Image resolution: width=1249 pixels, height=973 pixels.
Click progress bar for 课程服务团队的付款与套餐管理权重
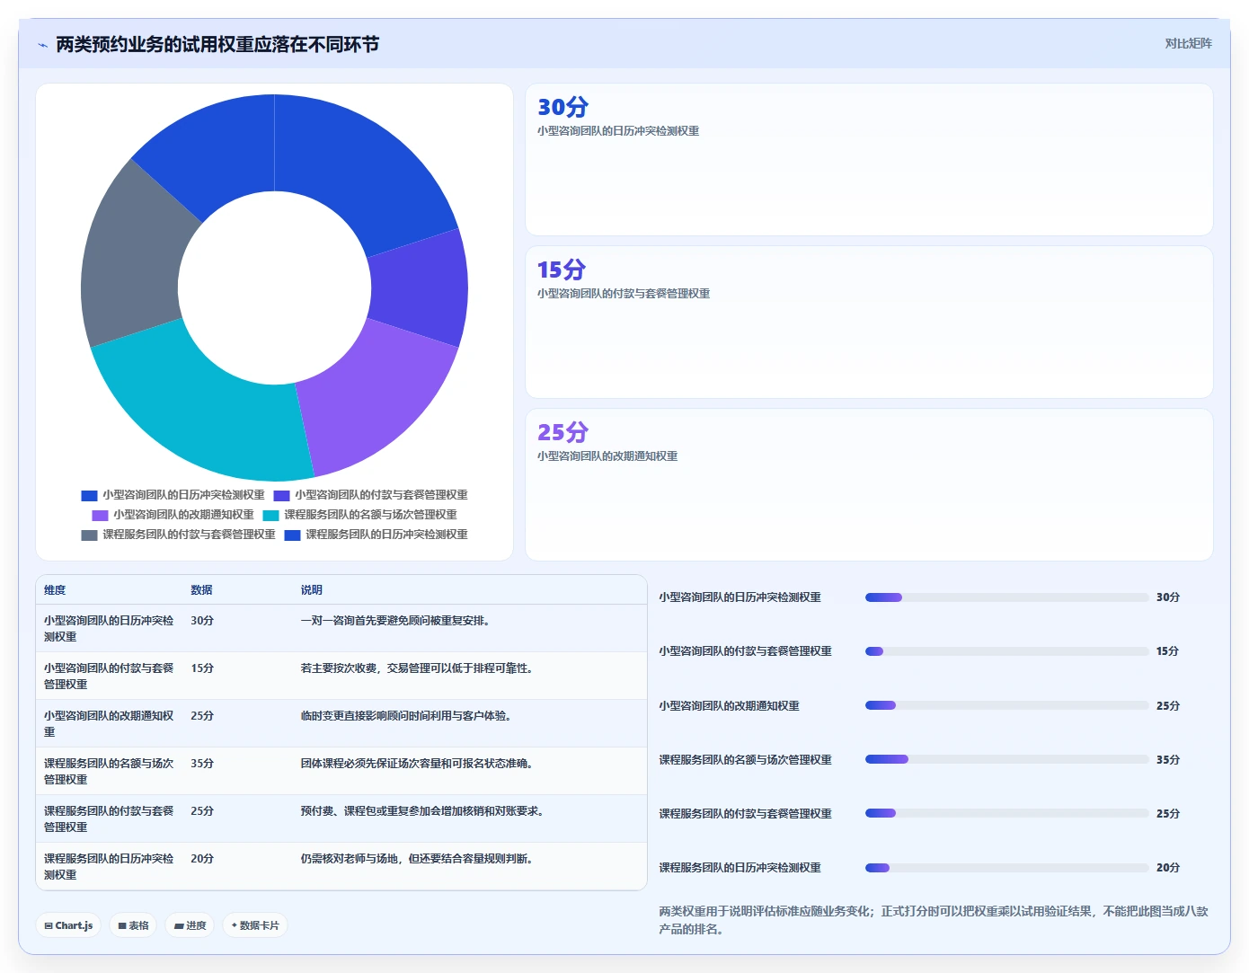click(1007, 813)
